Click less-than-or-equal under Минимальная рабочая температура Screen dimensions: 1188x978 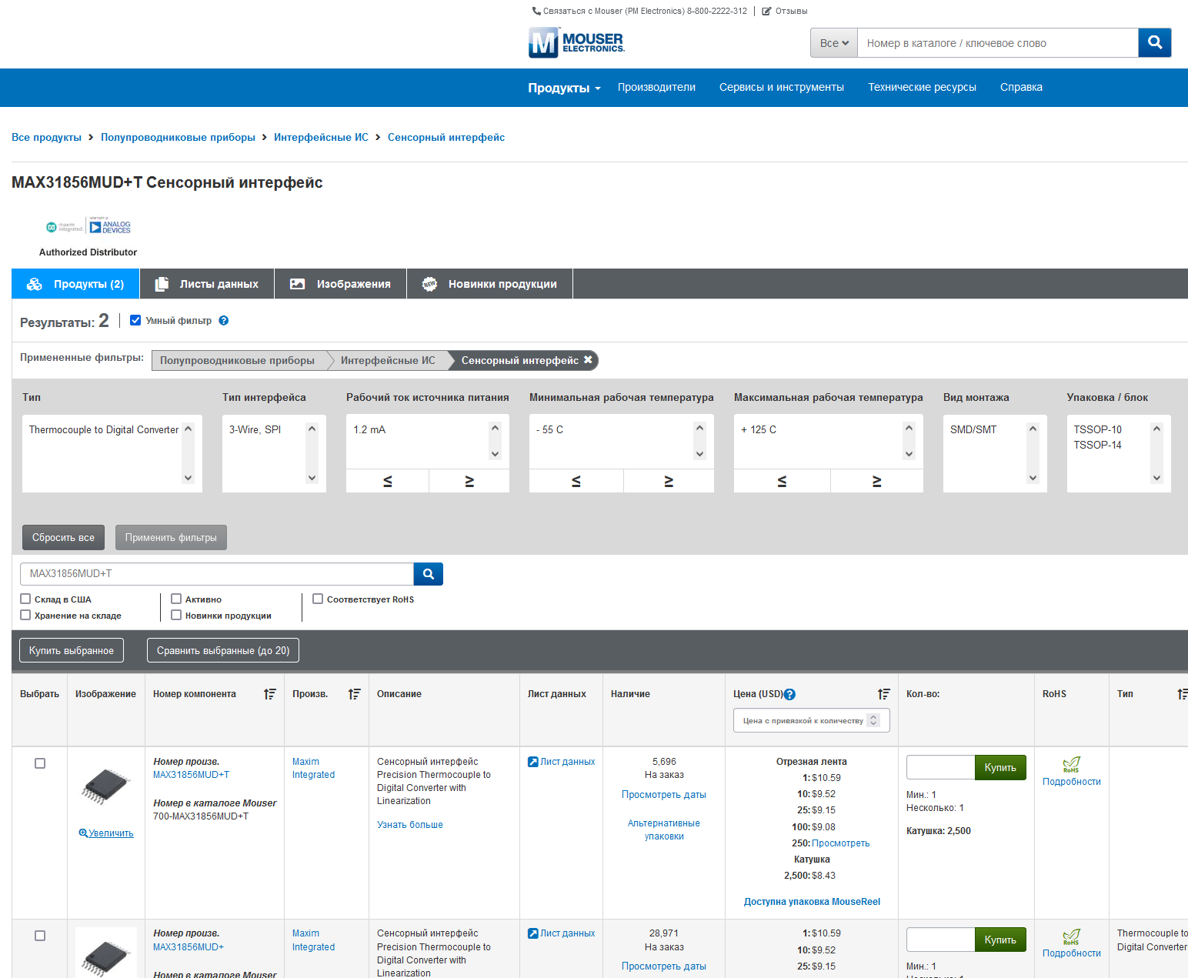tap(576, 481)
